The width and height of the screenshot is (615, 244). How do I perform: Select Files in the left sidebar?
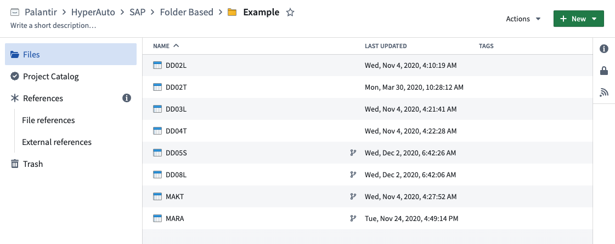71,54
